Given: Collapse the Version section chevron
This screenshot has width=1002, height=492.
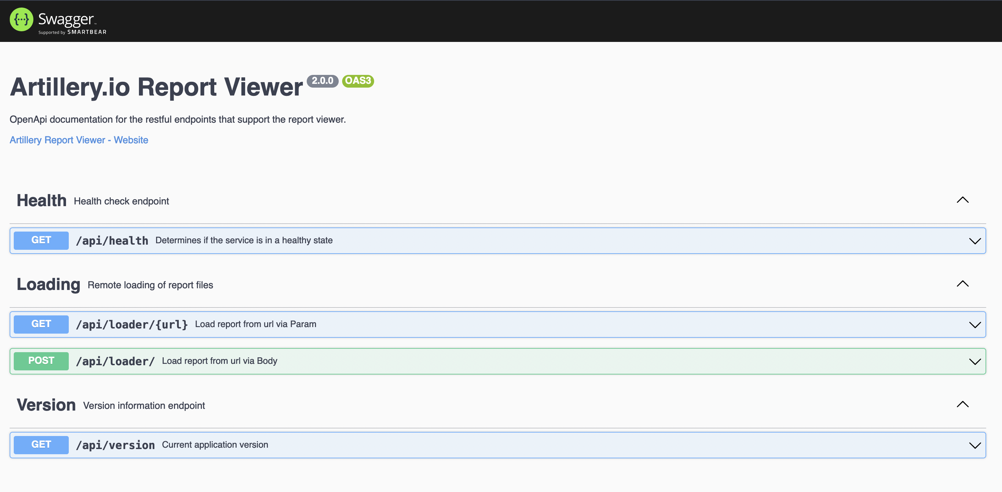Looking at the screenshot, I should pyautogui.click(x=962, y=404).
